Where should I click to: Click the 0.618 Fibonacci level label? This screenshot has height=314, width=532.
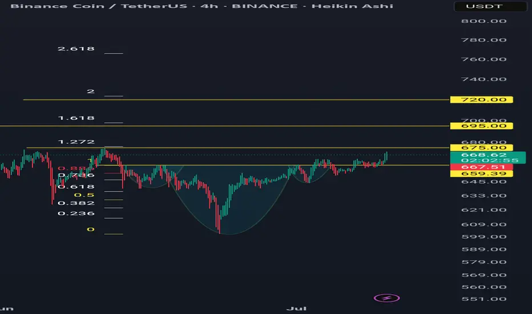[76, 186]
